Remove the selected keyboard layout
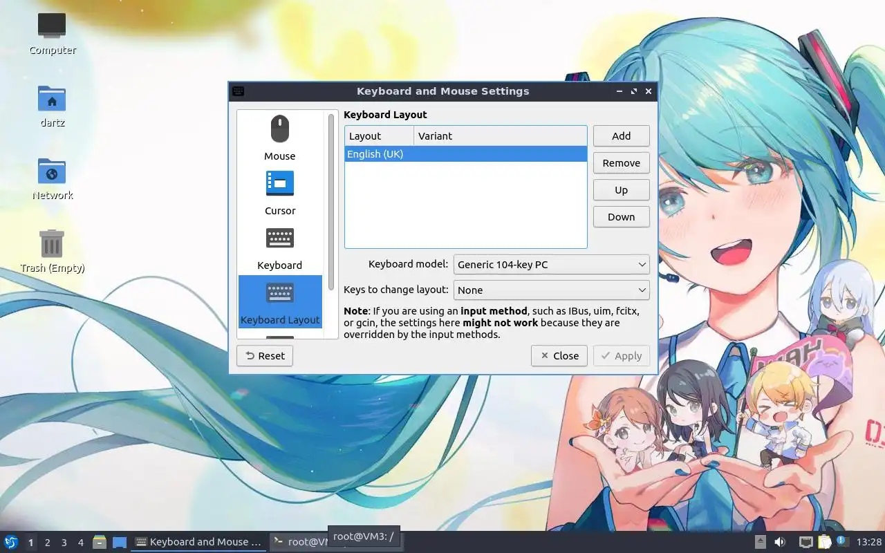 (621, 162)
